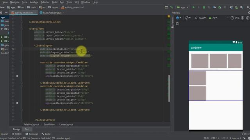Open the View menu

5,2
